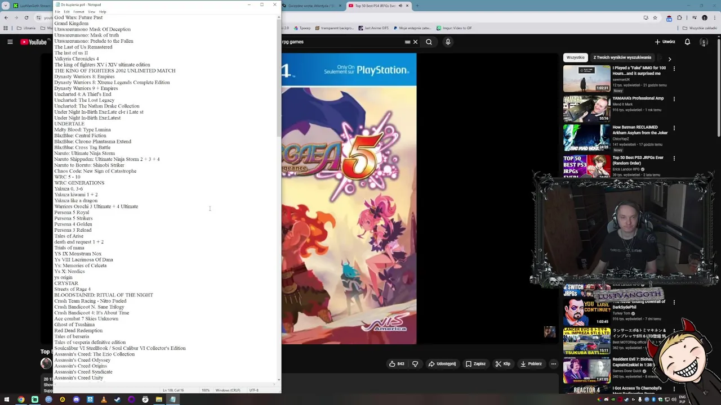This screenshot has width=721, height=405.
Task: Open the transparent backgro... bookmark
Action: [x=335, y=28]
